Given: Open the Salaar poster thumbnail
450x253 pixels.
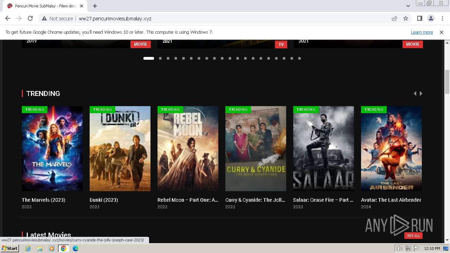Looking at the screenshot, I should tap(323, 149).
